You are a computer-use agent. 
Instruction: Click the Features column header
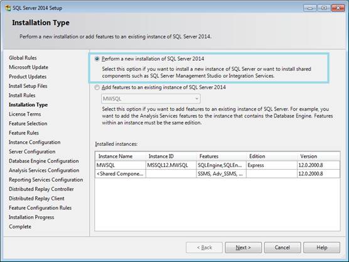221,156
